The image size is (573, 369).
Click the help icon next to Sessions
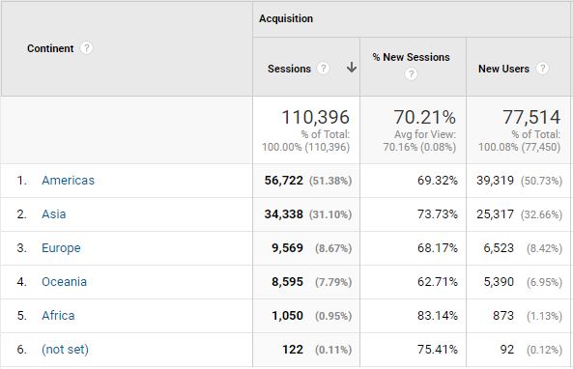[x=323, y=69]
